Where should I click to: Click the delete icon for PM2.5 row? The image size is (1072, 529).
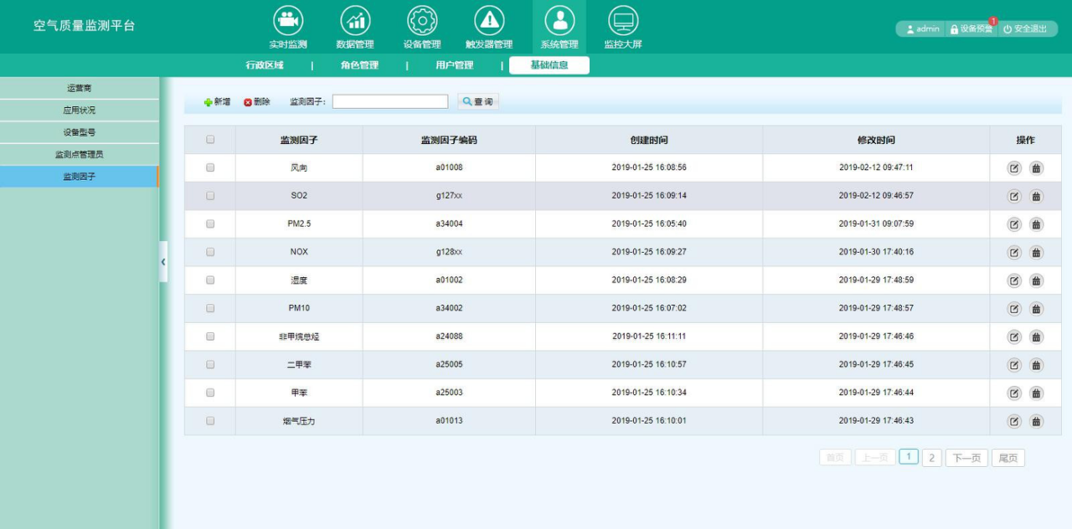click(x=1036, y=223)
